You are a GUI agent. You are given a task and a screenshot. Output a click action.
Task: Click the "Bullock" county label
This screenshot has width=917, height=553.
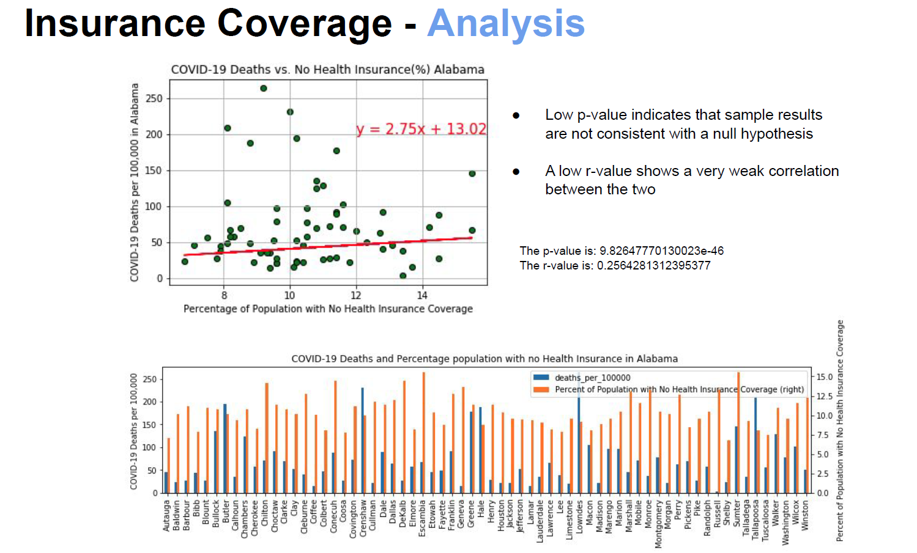[215, 514]
